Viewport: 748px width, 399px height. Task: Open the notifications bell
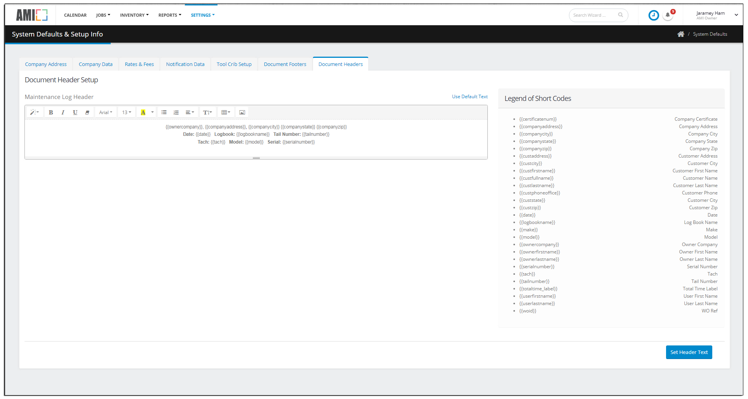point(668,16)
